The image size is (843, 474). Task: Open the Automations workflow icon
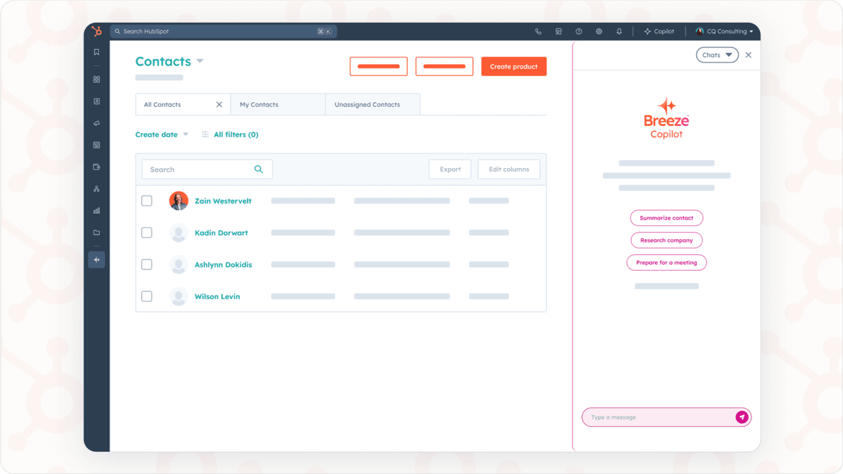(x=96, y=189)
